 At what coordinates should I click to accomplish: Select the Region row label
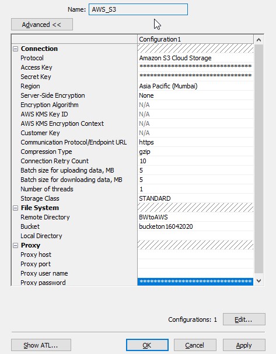click(30, 86)
